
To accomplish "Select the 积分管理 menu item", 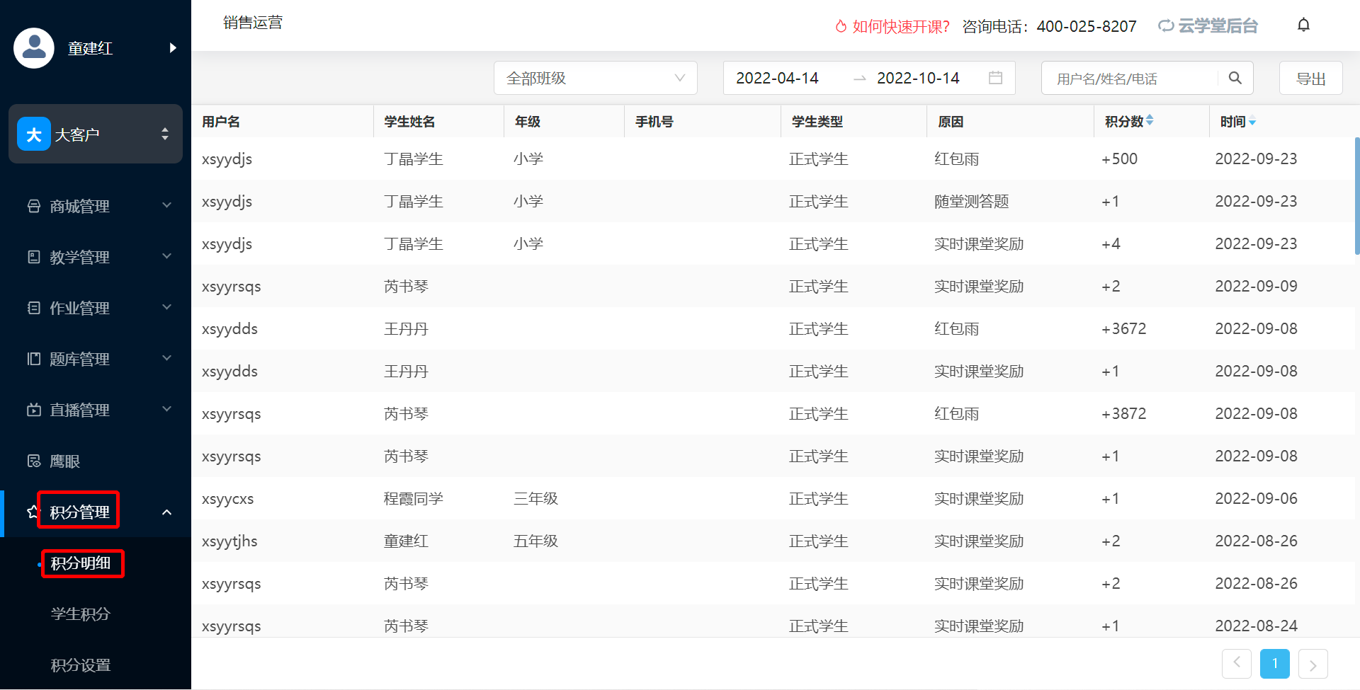I will point(79,512).
